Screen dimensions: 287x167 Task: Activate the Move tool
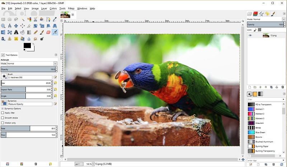click(x=16, y=26)
